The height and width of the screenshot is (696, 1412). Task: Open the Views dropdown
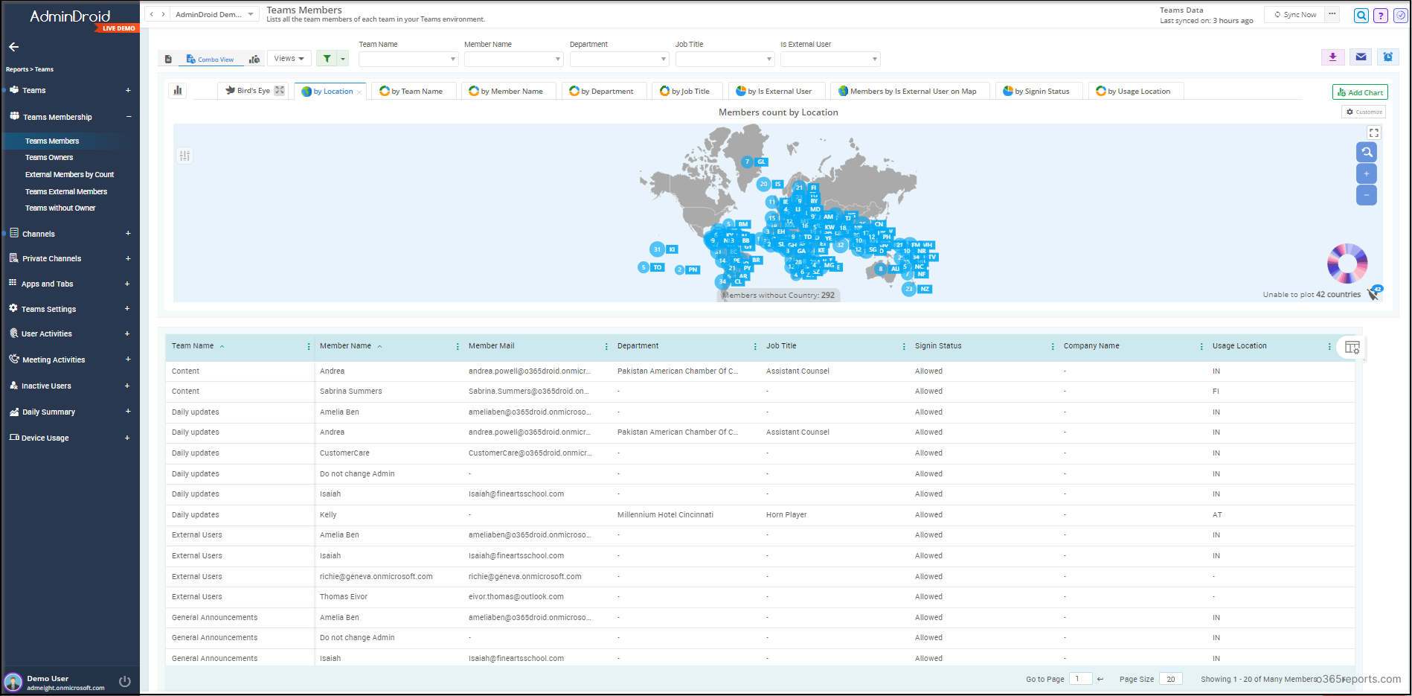289,59
